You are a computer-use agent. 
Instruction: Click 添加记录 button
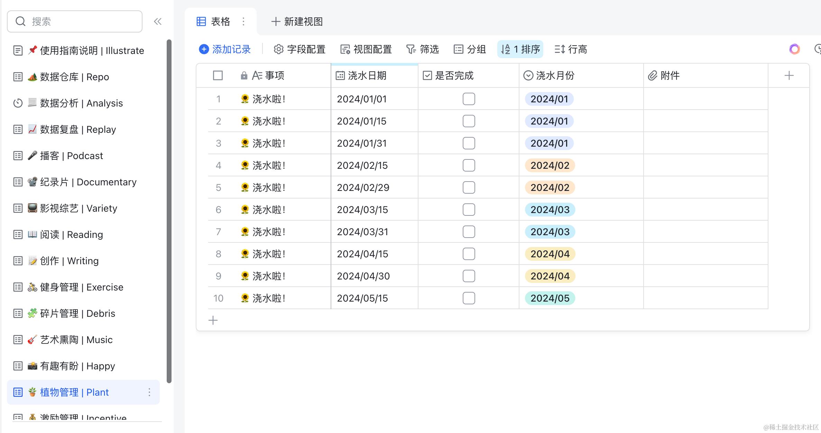pos(225,49)
